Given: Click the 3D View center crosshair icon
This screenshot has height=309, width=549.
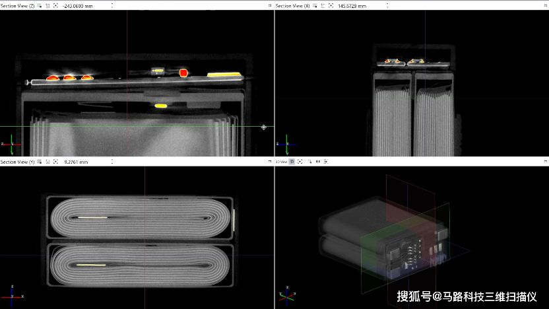Looking at the screenshot, I should pyautogui.click(x=300, y=162).
